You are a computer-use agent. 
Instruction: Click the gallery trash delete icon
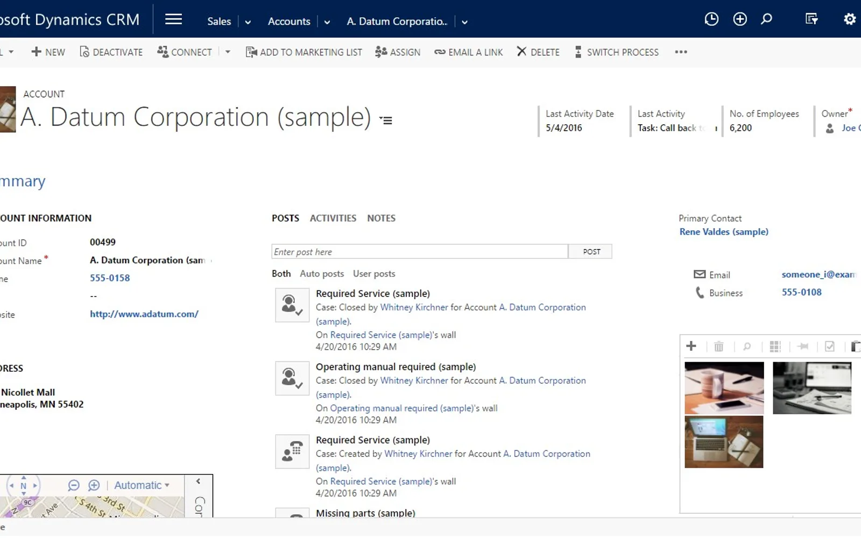(719, 346)
